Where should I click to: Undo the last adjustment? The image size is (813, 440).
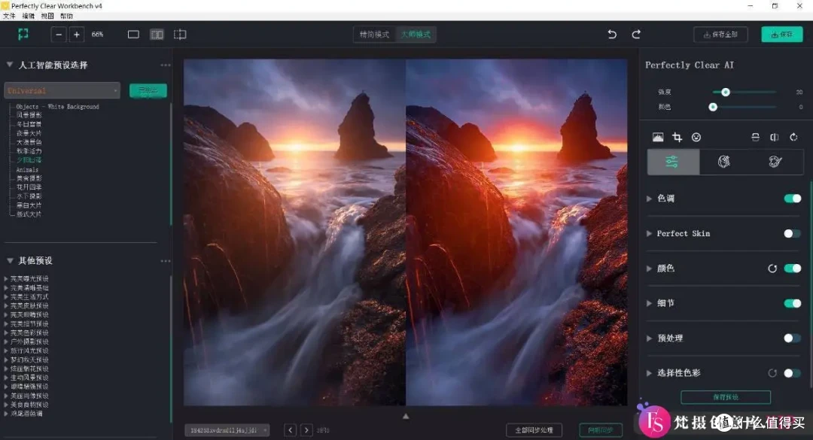(612, 34)
